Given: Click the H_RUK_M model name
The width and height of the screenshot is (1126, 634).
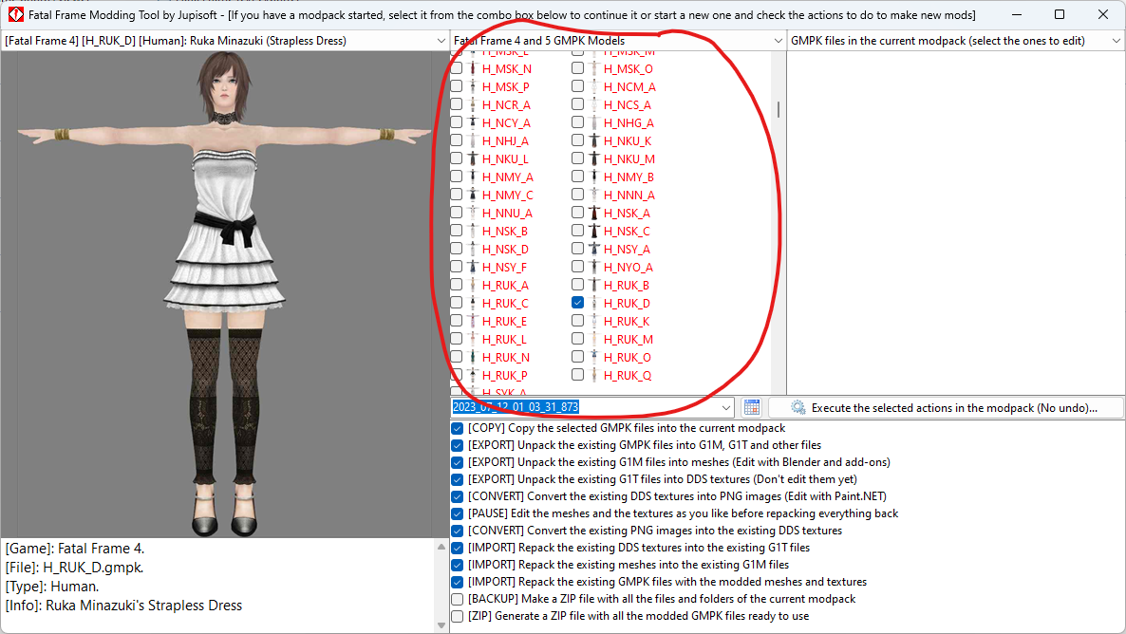Looking at the screenshot, I should [628, 339].
